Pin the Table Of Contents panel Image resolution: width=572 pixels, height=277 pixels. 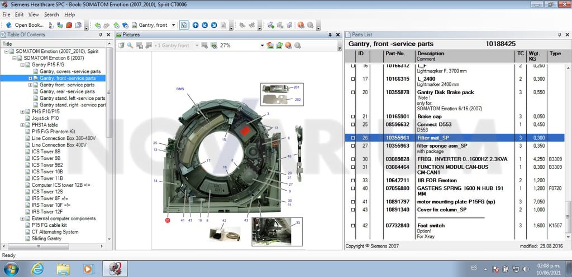tap(101, 35)
